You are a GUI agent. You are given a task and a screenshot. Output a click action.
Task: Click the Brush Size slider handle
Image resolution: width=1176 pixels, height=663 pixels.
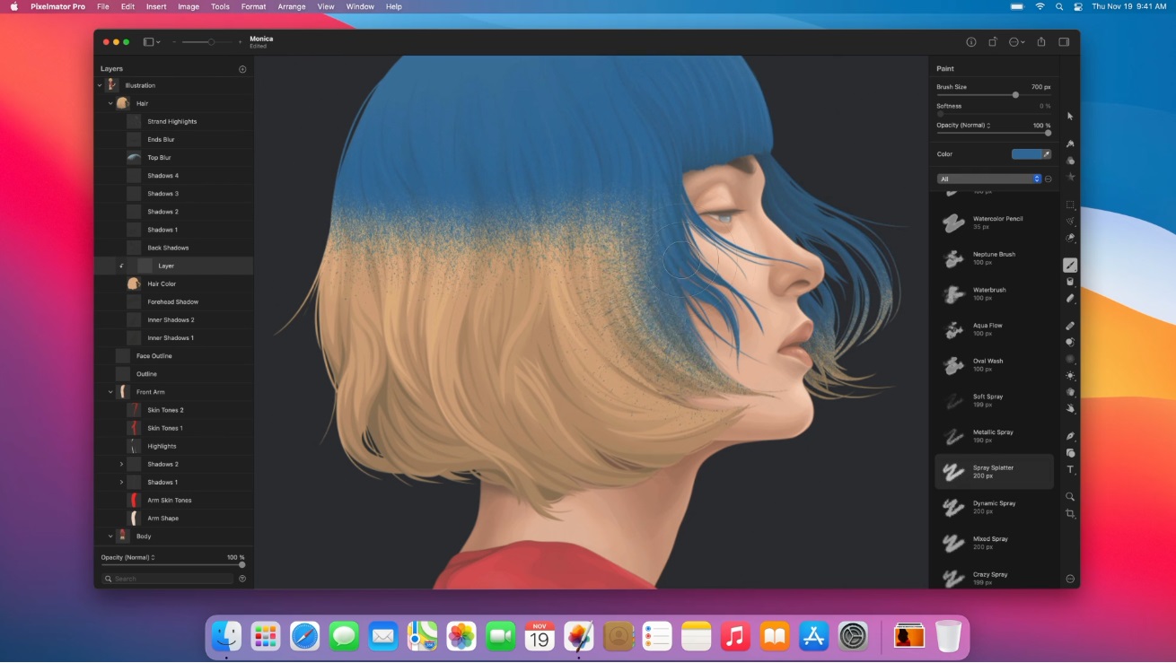click(1015, 94)
